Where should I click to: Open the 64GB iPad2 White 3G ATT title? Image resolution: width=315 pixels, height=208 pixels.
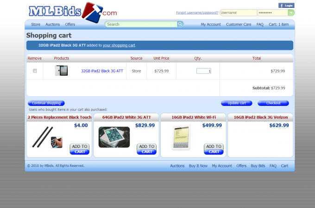point(126,117)
